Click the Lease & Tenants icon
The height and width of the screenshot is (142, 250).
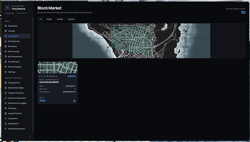click(6, 113)
